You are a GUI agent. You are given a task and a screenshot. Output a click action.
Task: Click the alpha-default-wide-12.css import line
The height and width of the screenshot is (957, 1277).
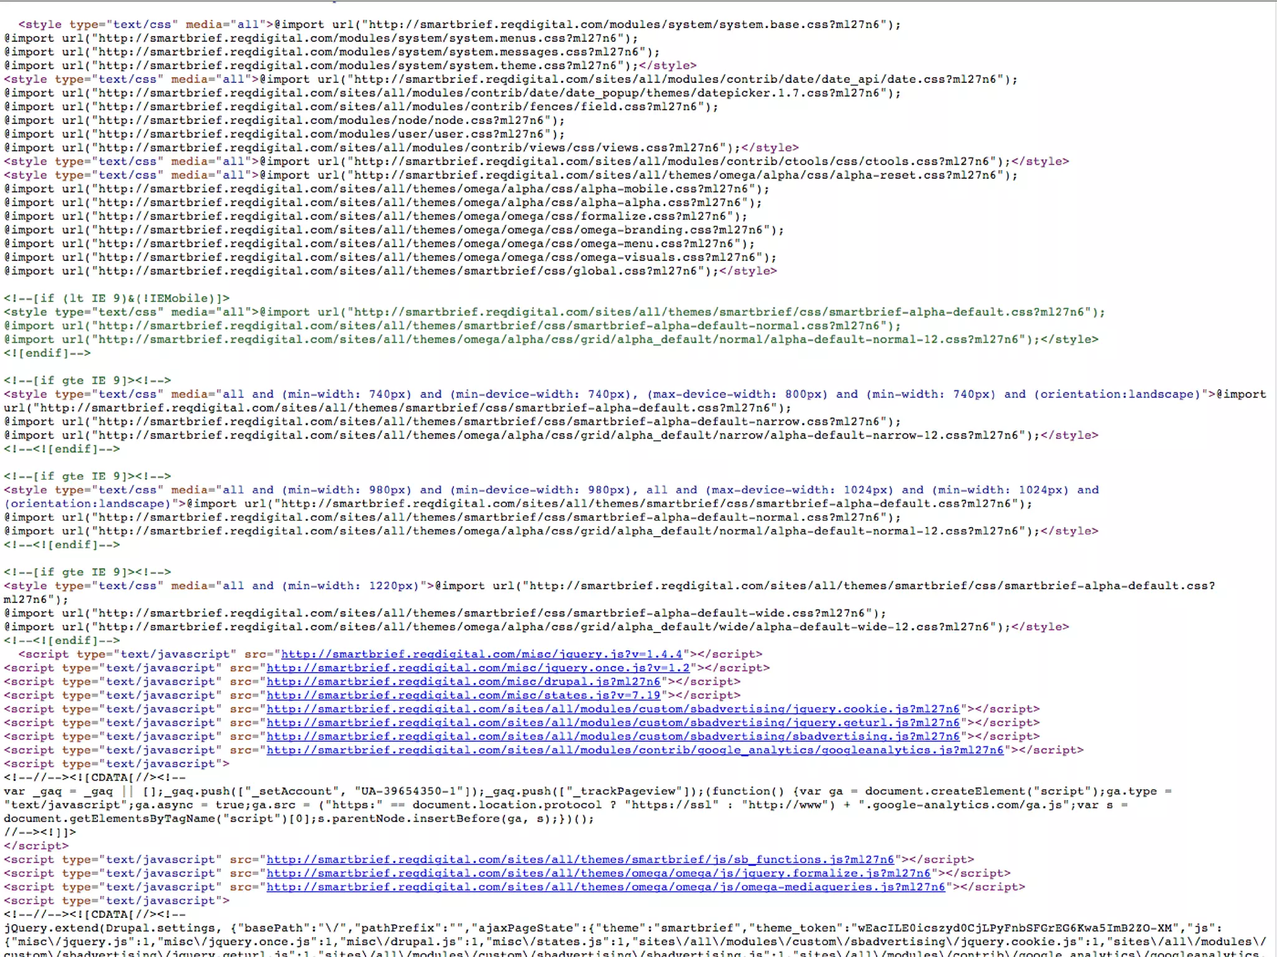[536, 627]
